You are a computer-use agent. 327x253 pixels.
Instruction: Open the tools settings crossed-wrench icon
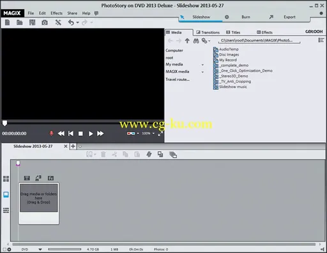click(x=58, y=22)
